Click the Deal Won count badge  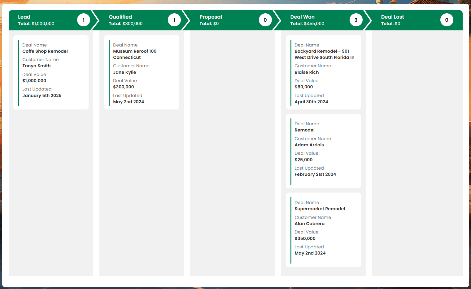(356, 20)
